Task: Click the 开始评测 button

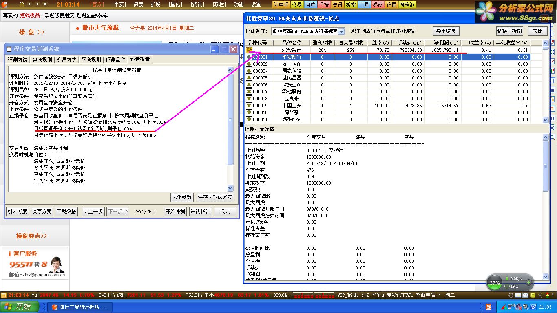Action: click(175, 212)
